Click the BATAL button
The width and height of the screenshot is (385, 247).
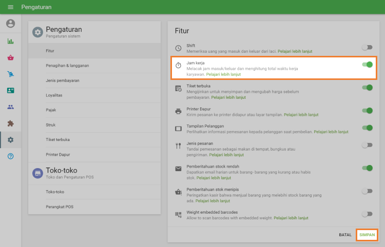point(345,235)
